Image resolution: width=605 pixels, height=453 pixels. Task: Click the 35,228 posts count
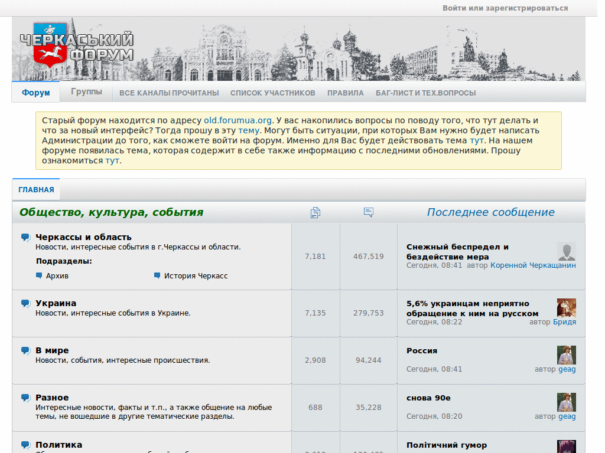tap(369, 408)
